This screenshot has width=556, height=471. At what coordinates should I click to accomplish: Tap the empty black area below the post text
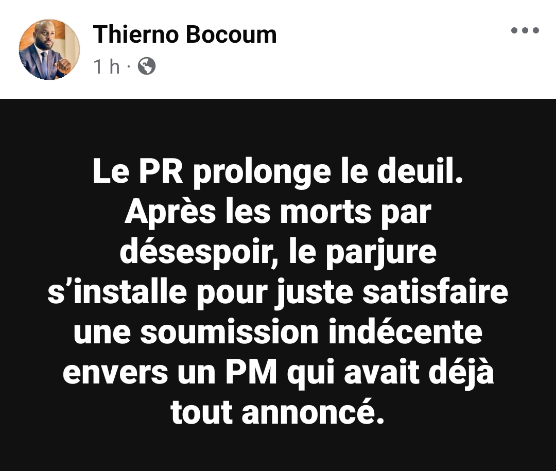278,450
